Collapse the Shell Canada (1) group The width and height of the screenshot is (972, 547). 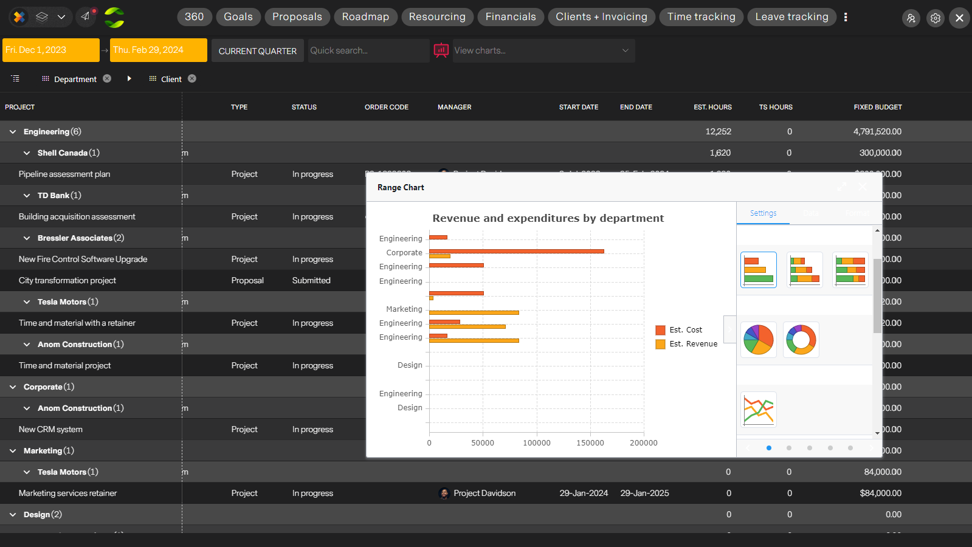coord(27,153)
